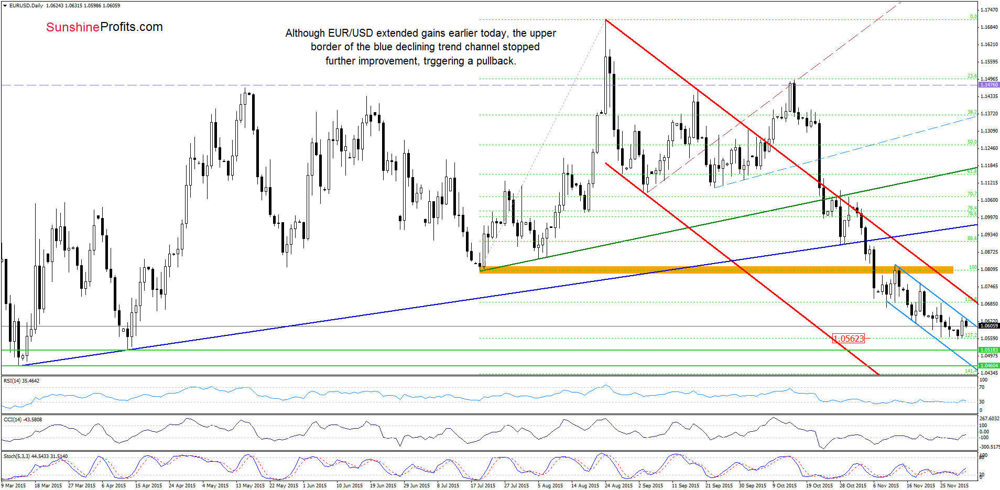Click the 88.6 Fibonacci level label
1000x490 pixels.
pyautogui.click(x=972, y=239)
